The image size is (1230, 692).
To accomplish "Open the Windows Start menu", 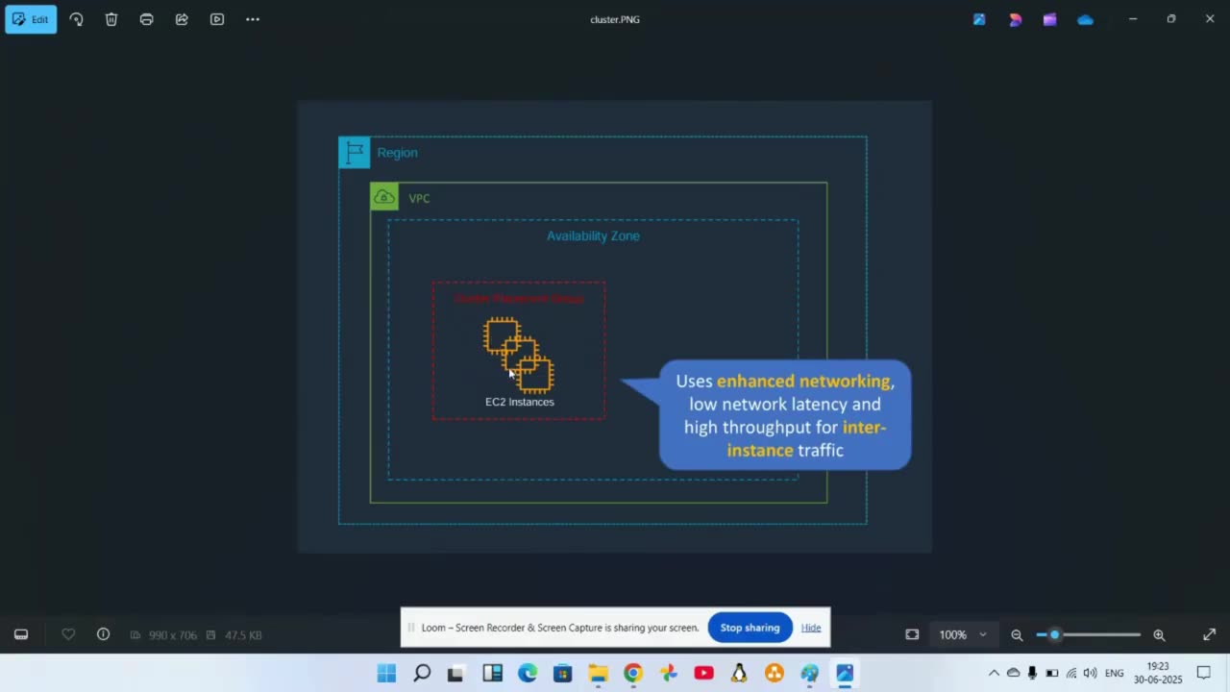I will [x=386, y=673].
